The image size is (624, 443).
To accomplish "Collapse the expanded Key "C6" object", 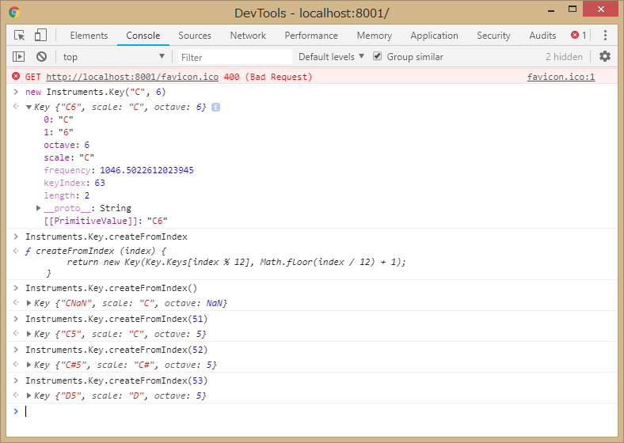I will (29, 108).
